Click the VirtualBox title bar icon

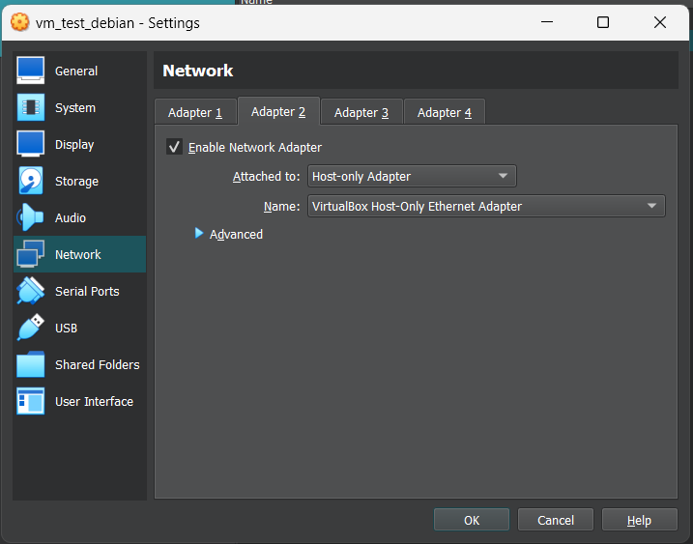pyautogui.click(x=19, y=22)
